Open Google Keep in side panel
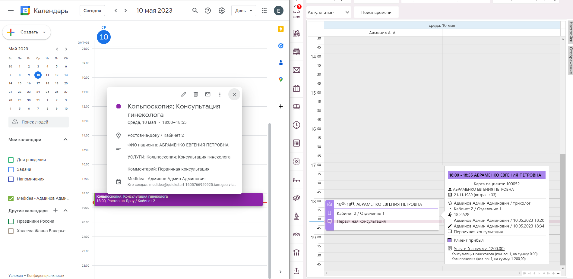 [x=281, y=29]
